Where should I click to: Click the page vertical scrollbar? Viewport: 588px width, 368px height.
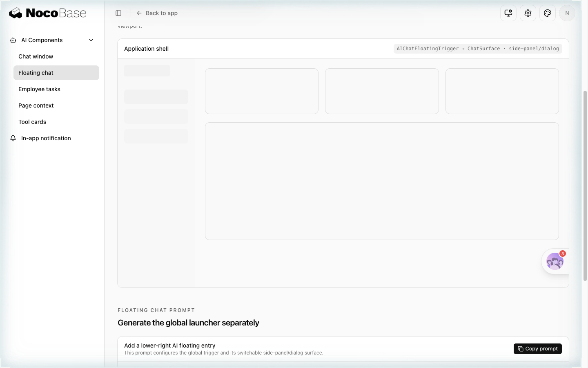click(585, 186)
